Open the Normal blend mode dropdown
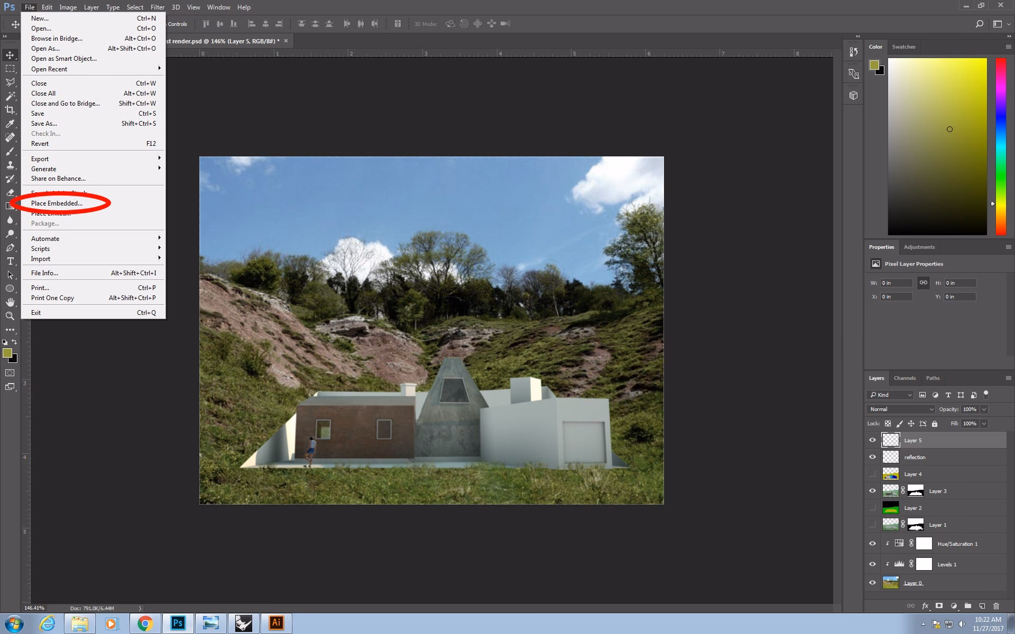 pyautogui.click(x=901, y=409)
